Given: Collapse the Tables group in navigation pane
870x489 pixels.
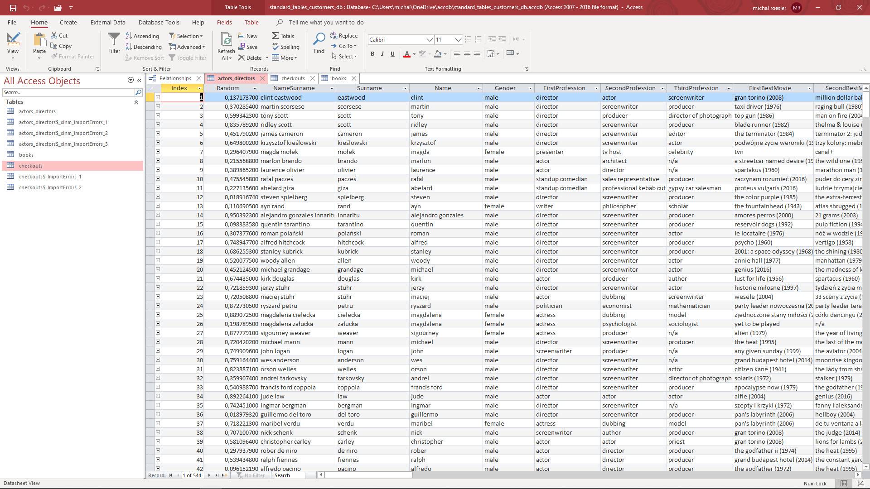Looking at the screenshot, I should tap(136, 102).
